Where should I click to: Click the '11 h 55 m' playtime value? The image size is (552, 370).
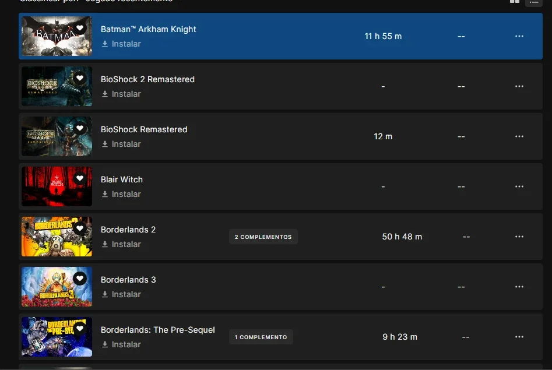(x=383, y=36)
